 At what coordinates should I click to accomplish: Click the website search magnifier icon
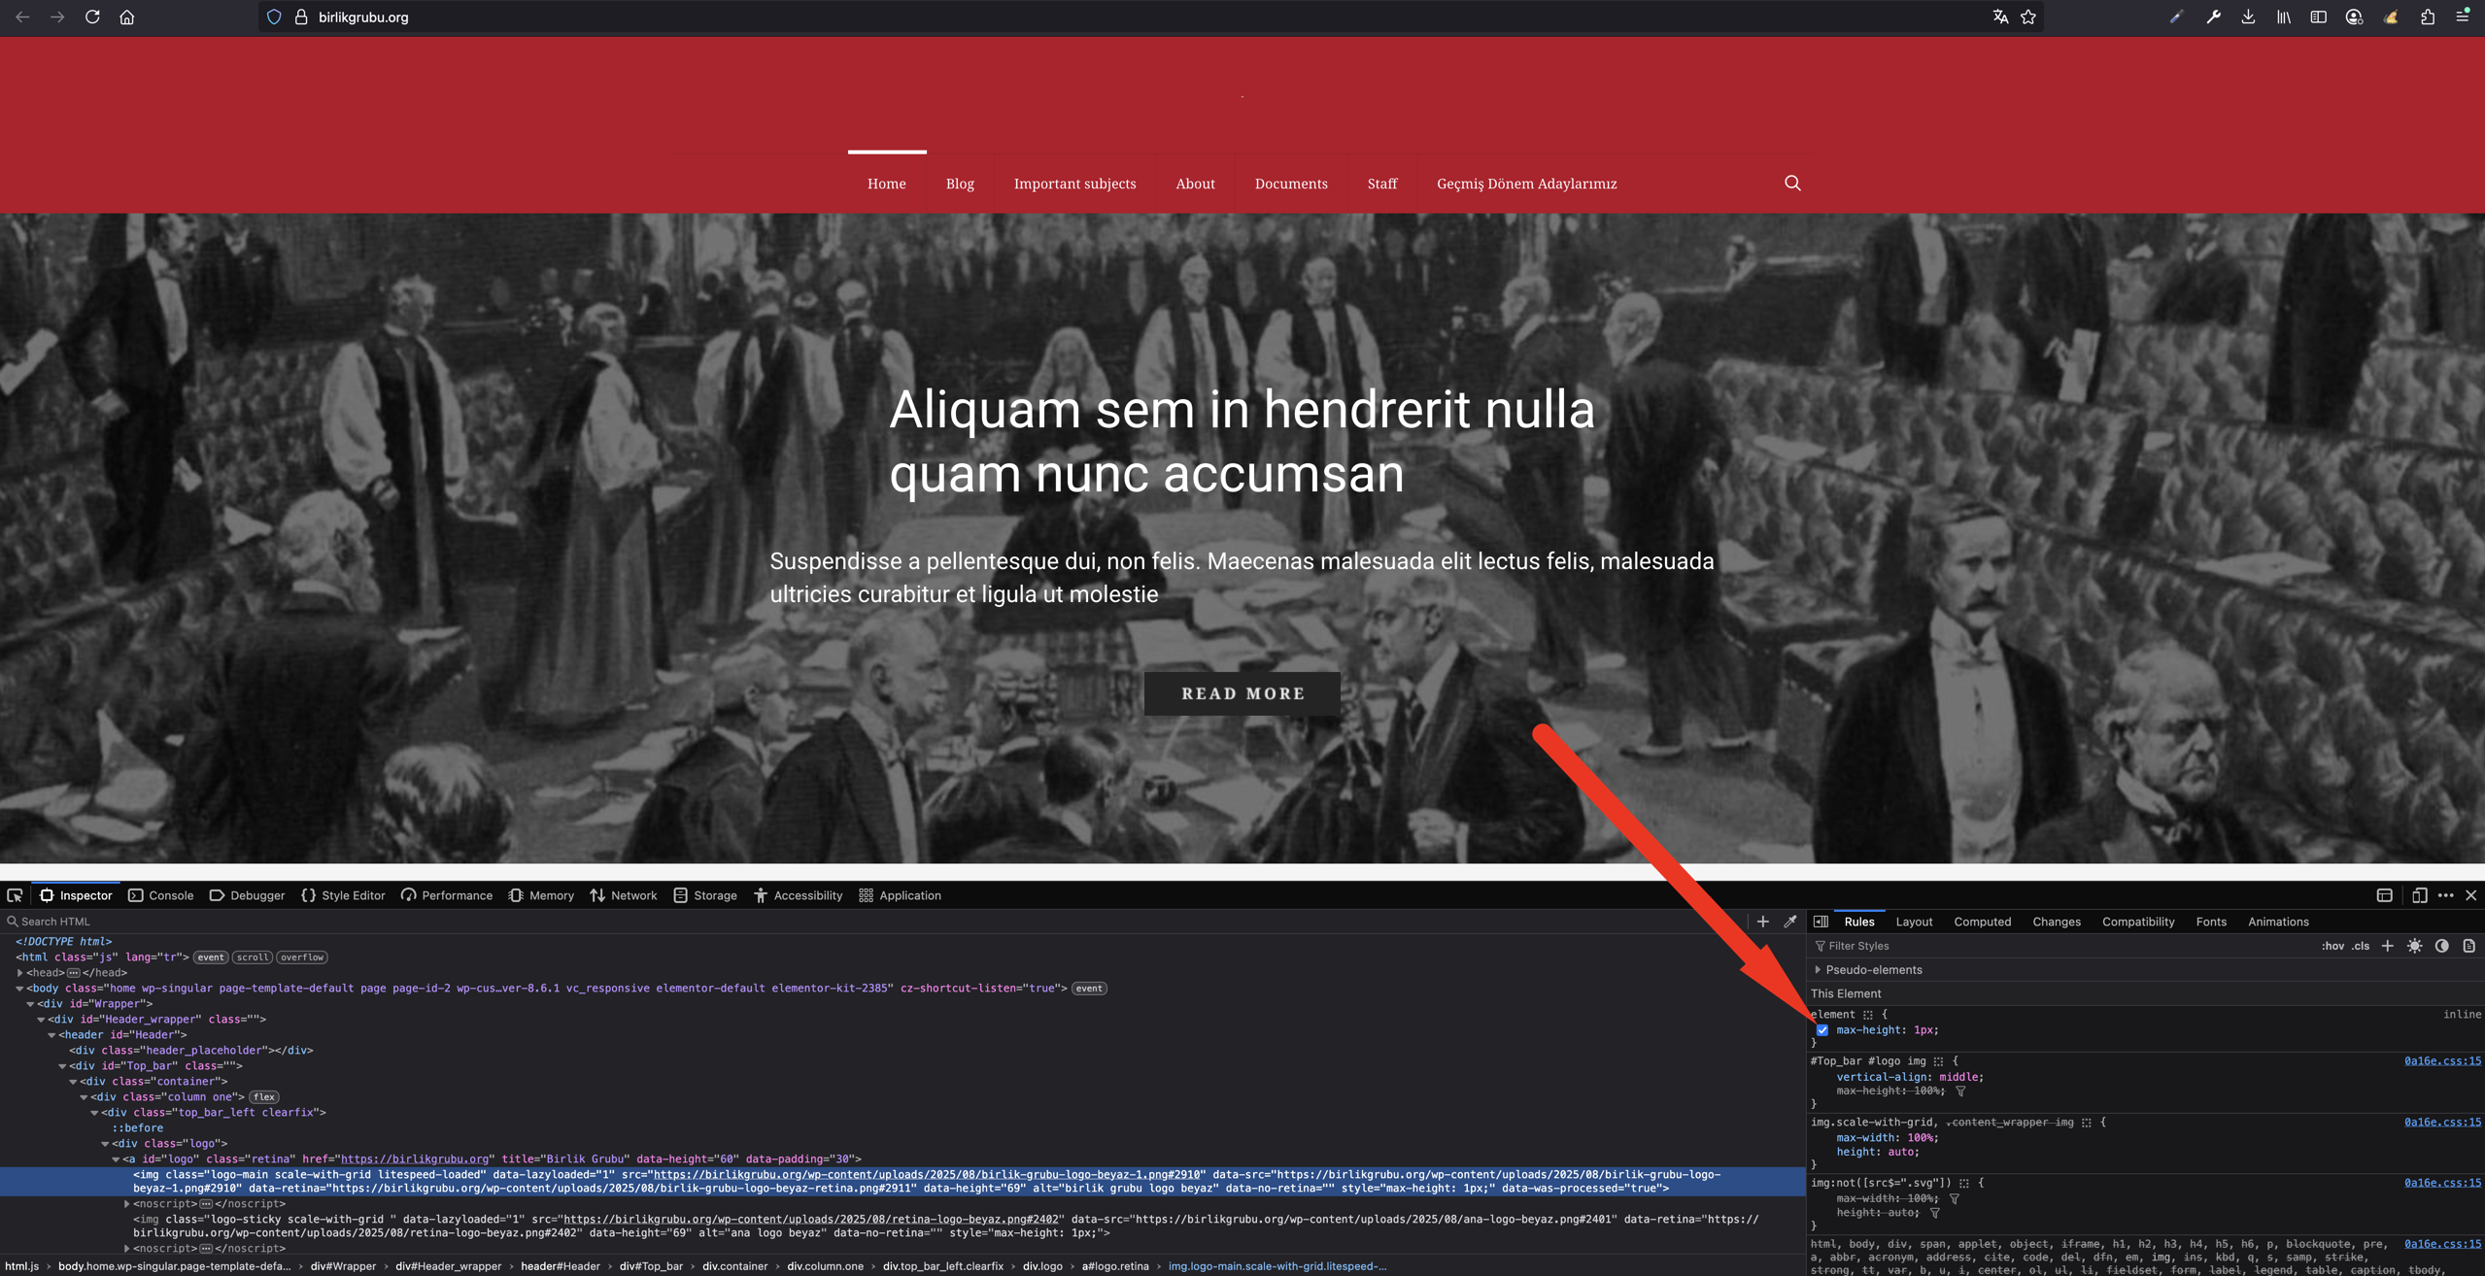[1792, 183]
